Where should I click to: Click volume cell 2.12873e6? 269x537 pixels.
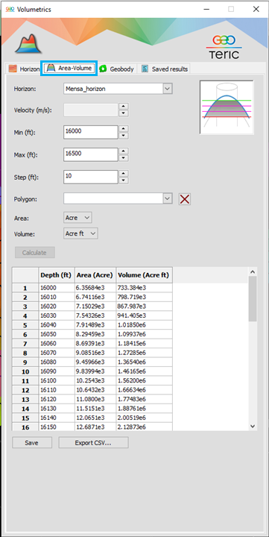click(144, 427)
